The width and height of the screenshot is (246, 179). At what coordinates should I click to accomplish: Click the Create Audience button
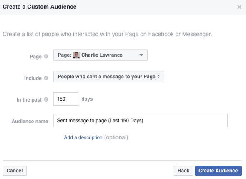(x=218, y=171)
